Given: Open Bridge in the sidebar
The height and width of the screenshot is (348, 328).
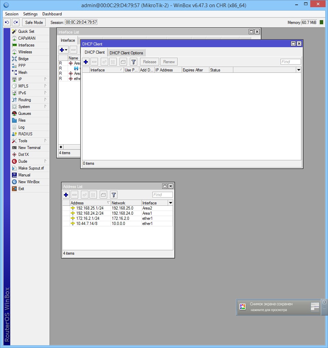Looking at the screenshot, I should (x=30, y=59).
